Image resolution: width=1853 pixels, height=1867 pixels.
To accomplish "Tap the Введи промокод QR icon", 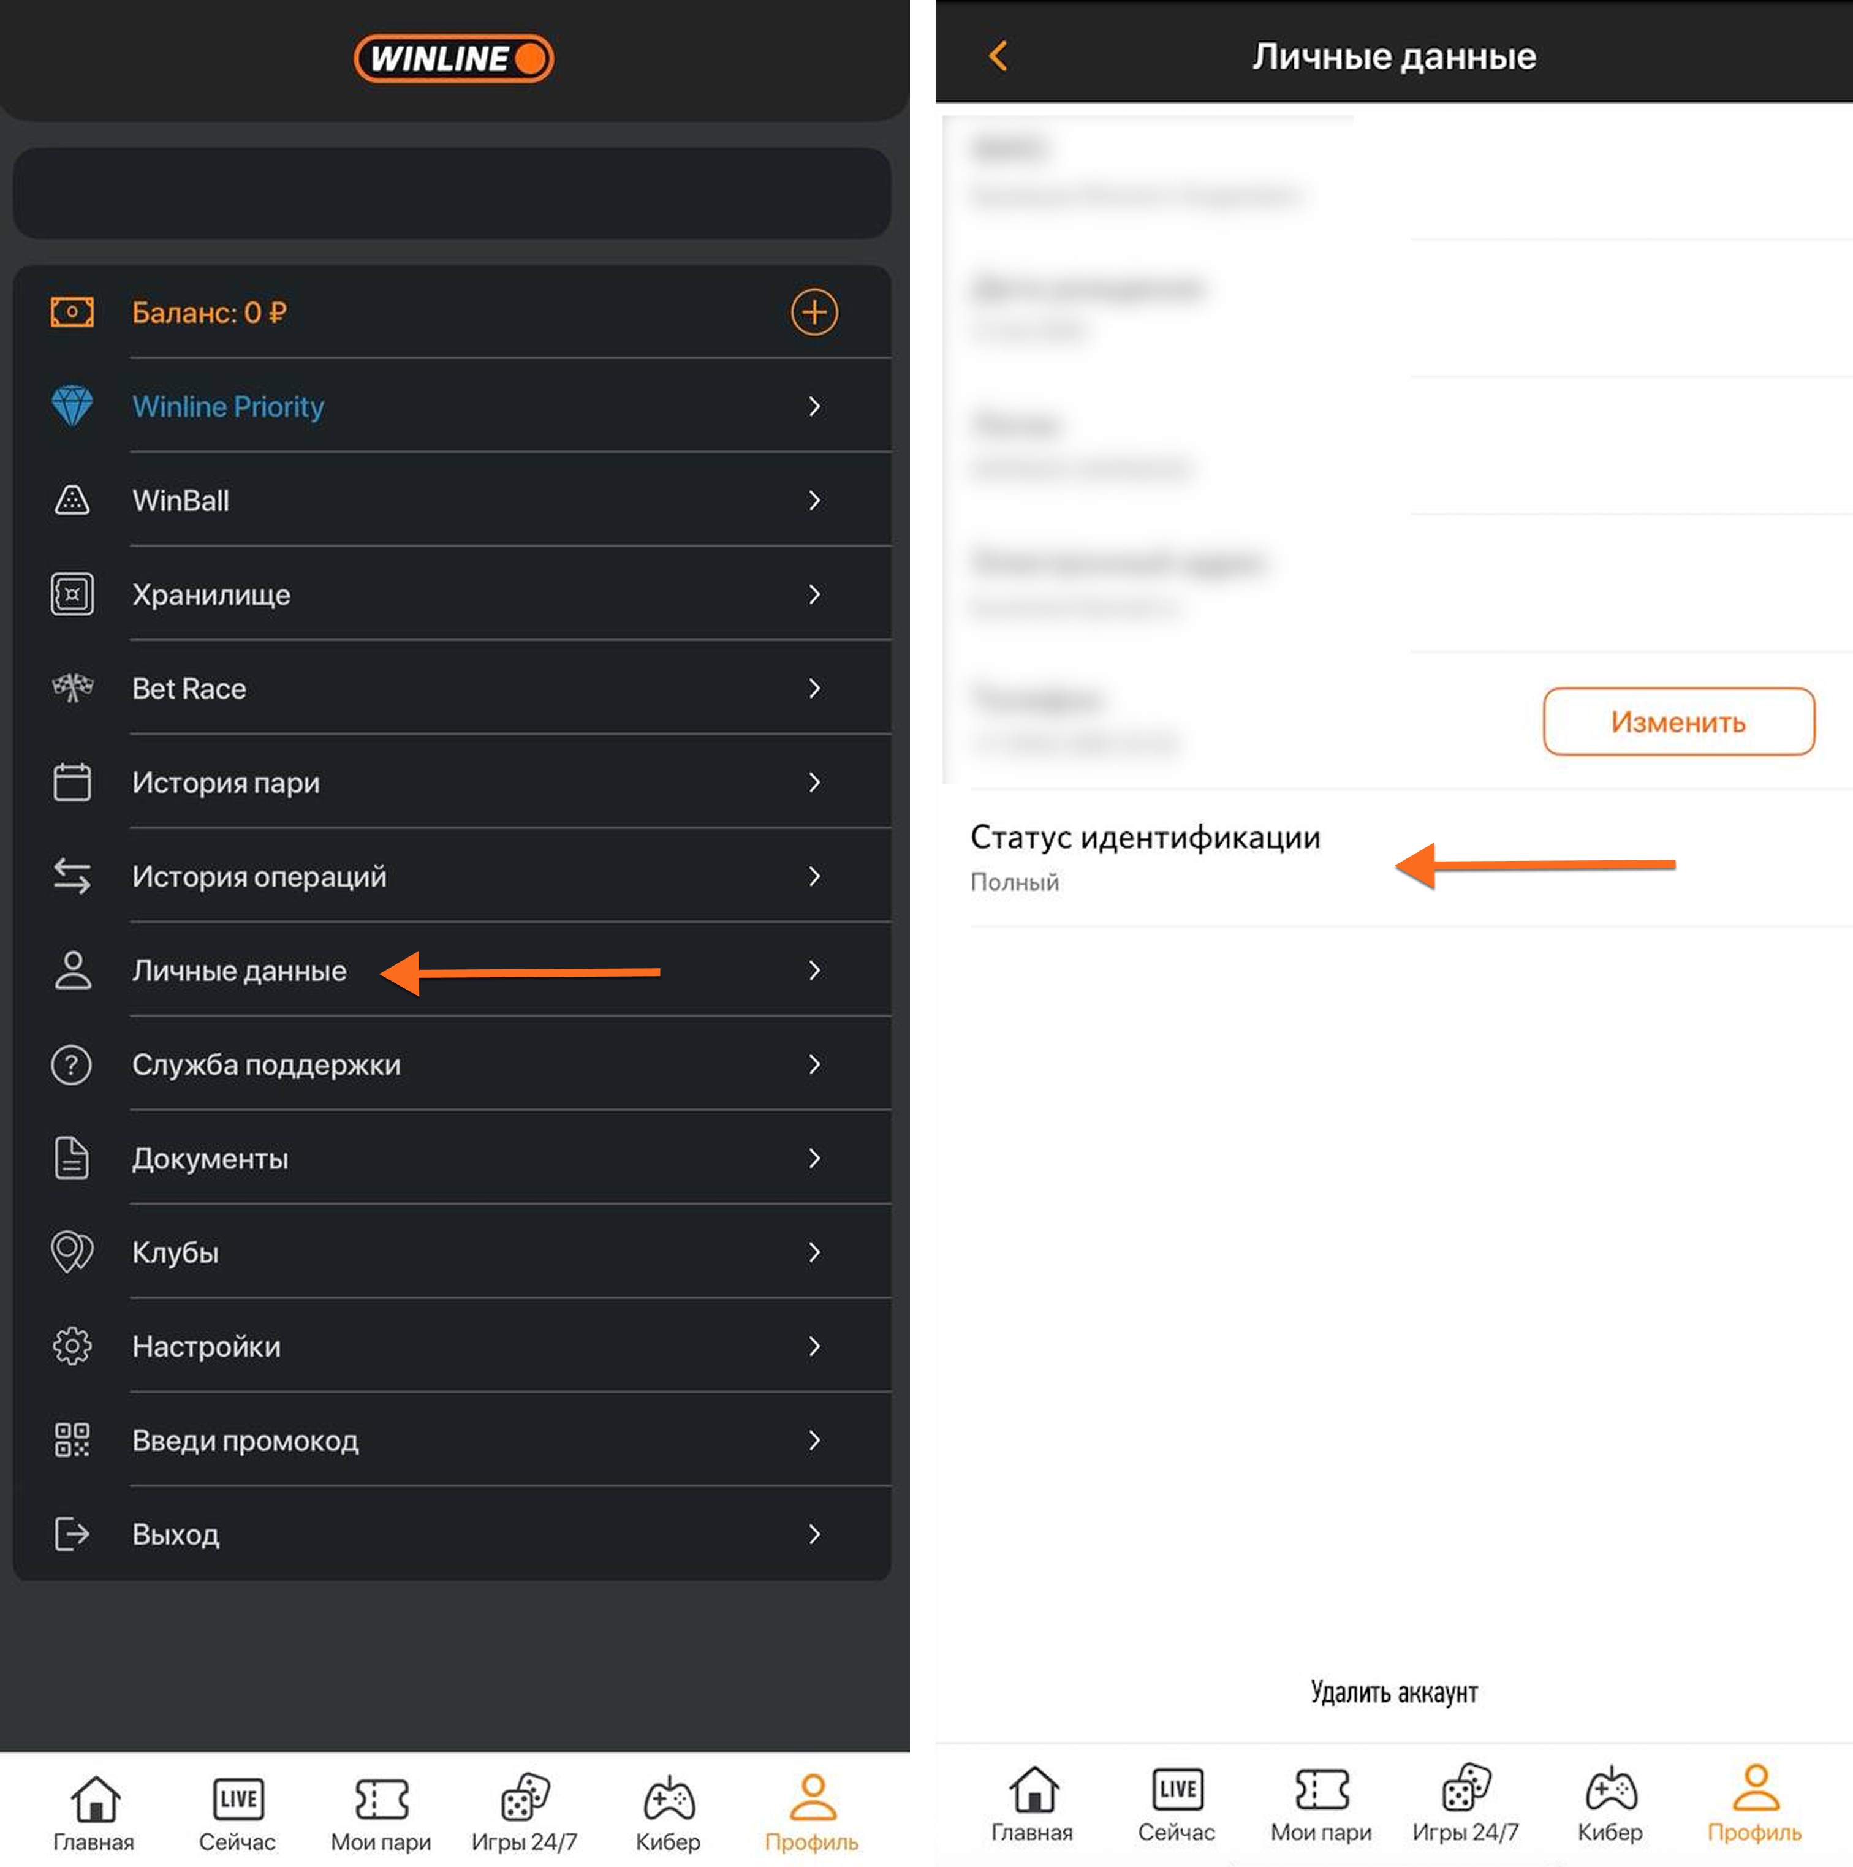I will [72, 1440].
